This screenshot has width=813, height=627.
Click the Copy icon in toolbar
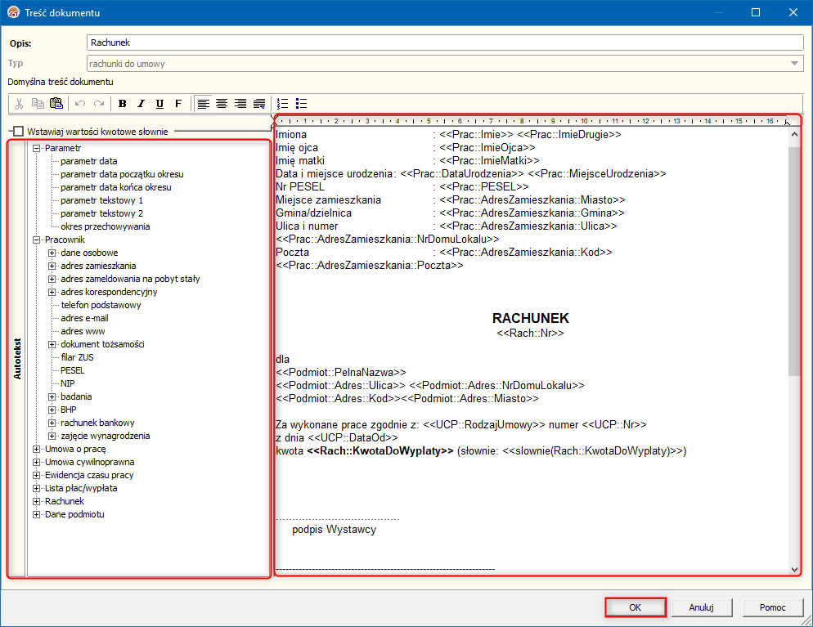(38, 104)
